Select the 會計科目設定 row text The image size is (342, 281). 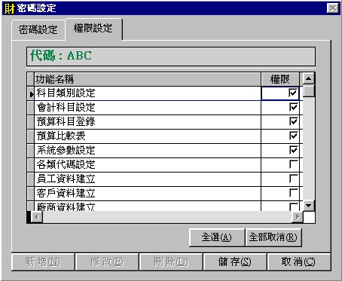[66, 108]
